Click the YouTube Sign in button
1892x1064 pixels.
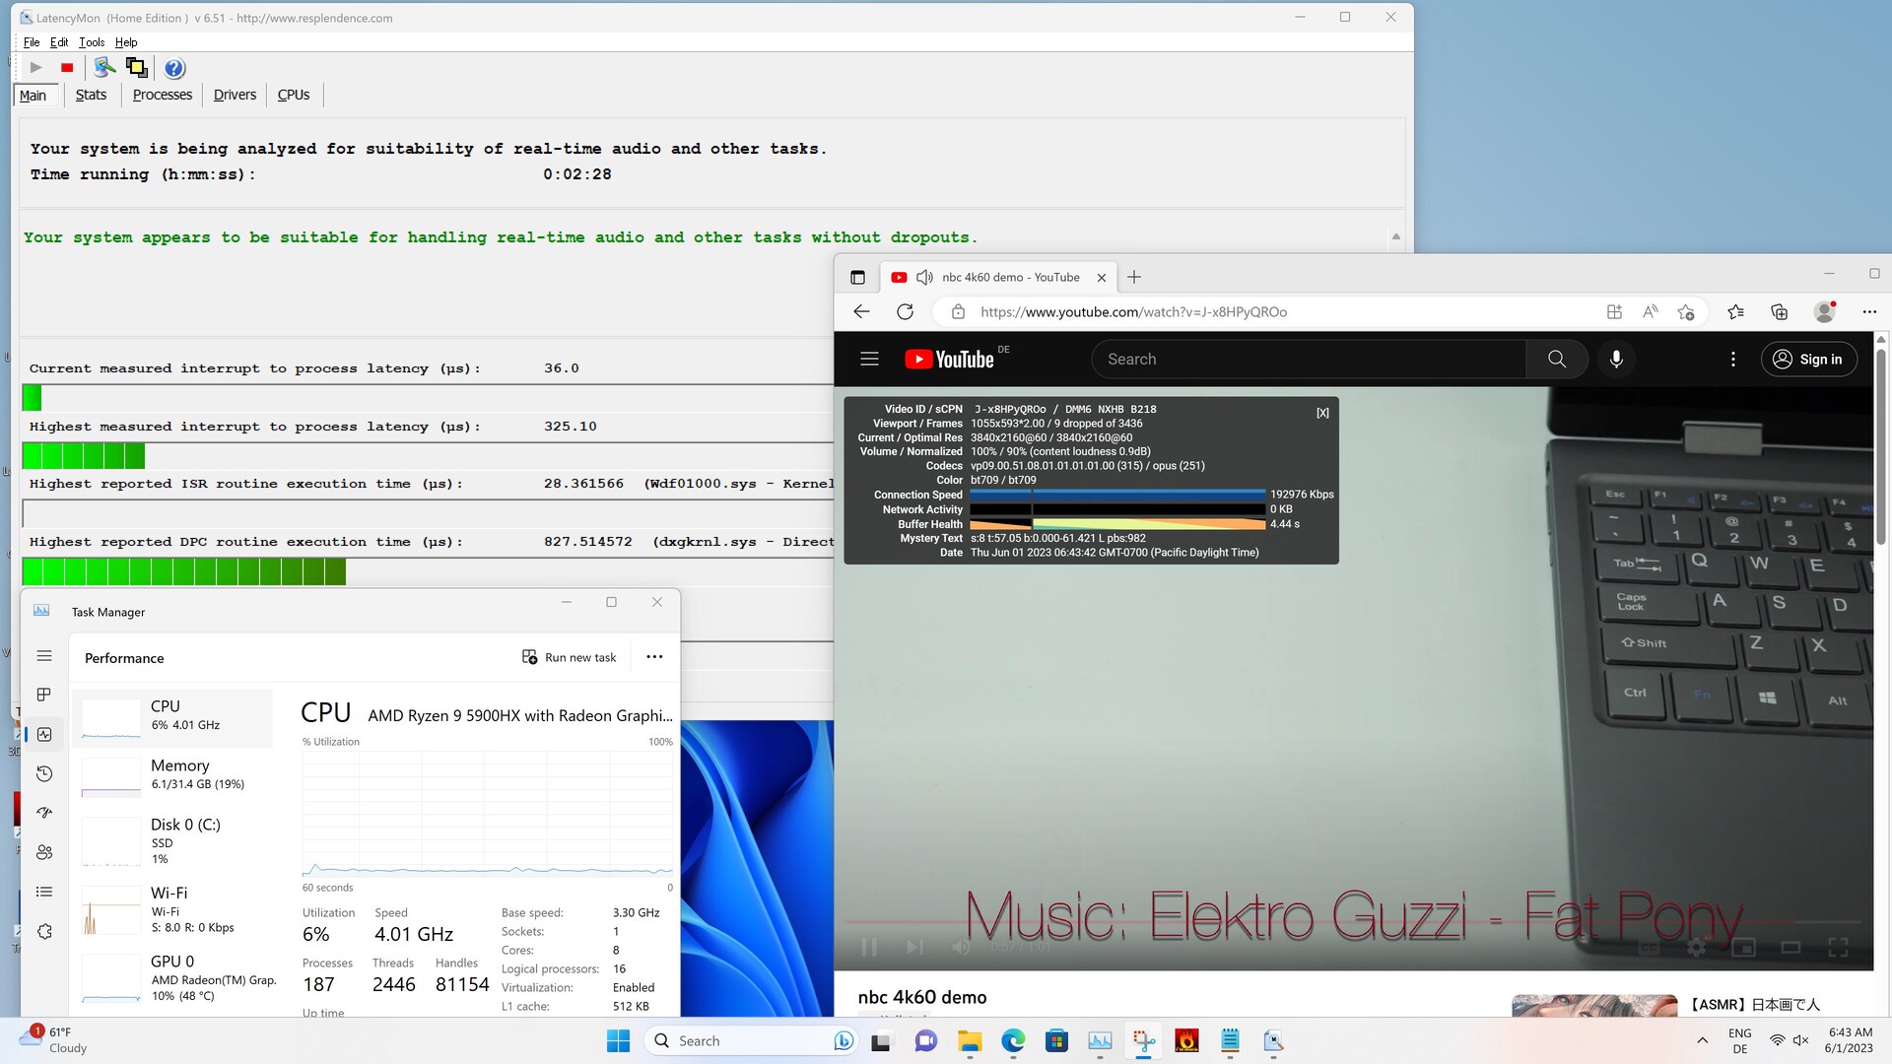tap(1808, 360)
